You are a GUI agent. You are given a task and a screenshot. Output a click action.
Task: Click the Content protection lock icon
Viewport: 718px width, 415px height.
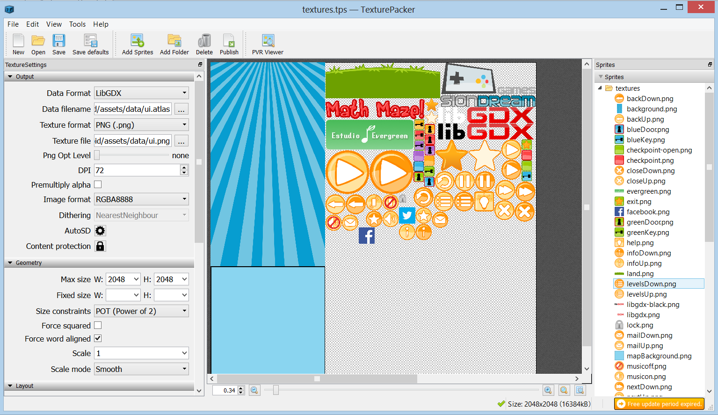click(x=100, y=246)
